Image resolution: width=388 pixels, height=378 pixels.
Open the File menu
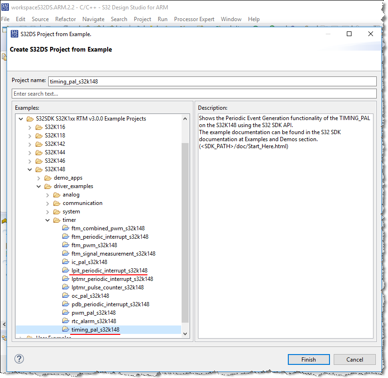[x=5, y=19]
